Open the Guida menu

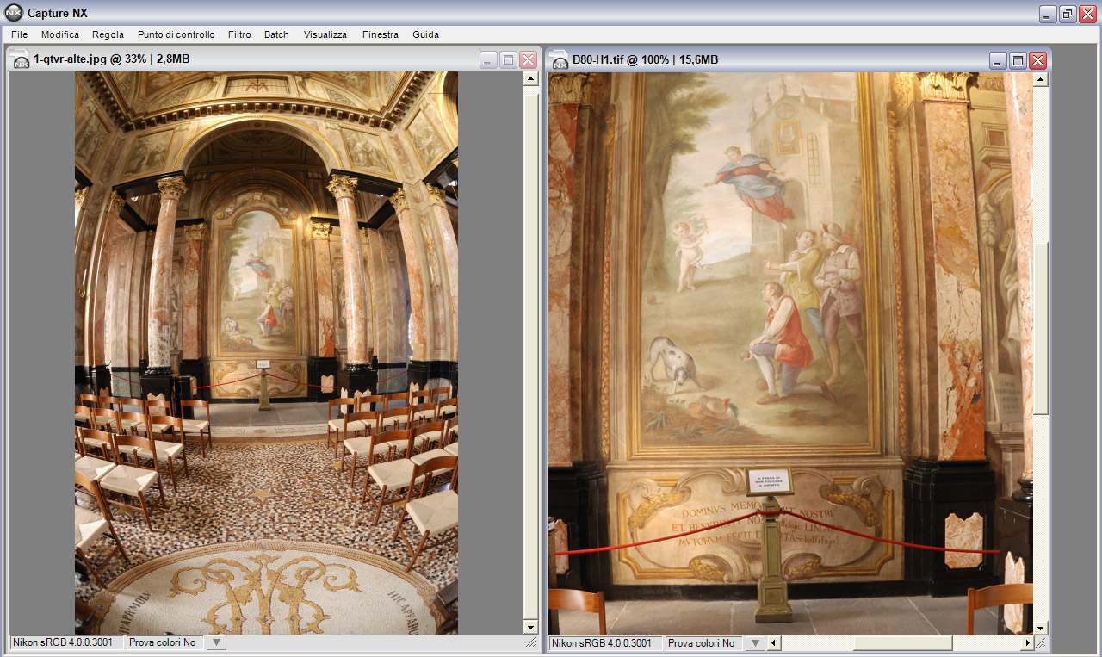pyautogui.click(x=425, y=34)
